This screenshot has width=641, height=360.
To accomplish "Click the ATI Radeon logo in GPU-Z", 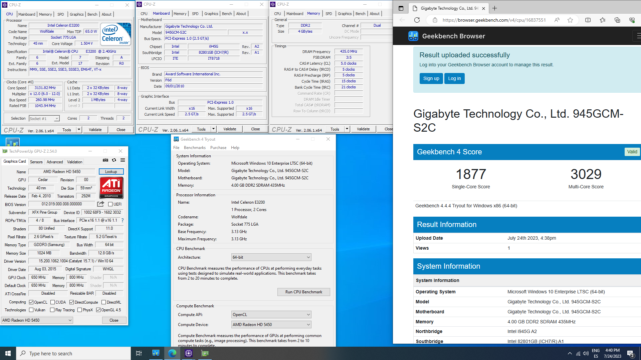I will pyautogui.click(x=111, y=188).
